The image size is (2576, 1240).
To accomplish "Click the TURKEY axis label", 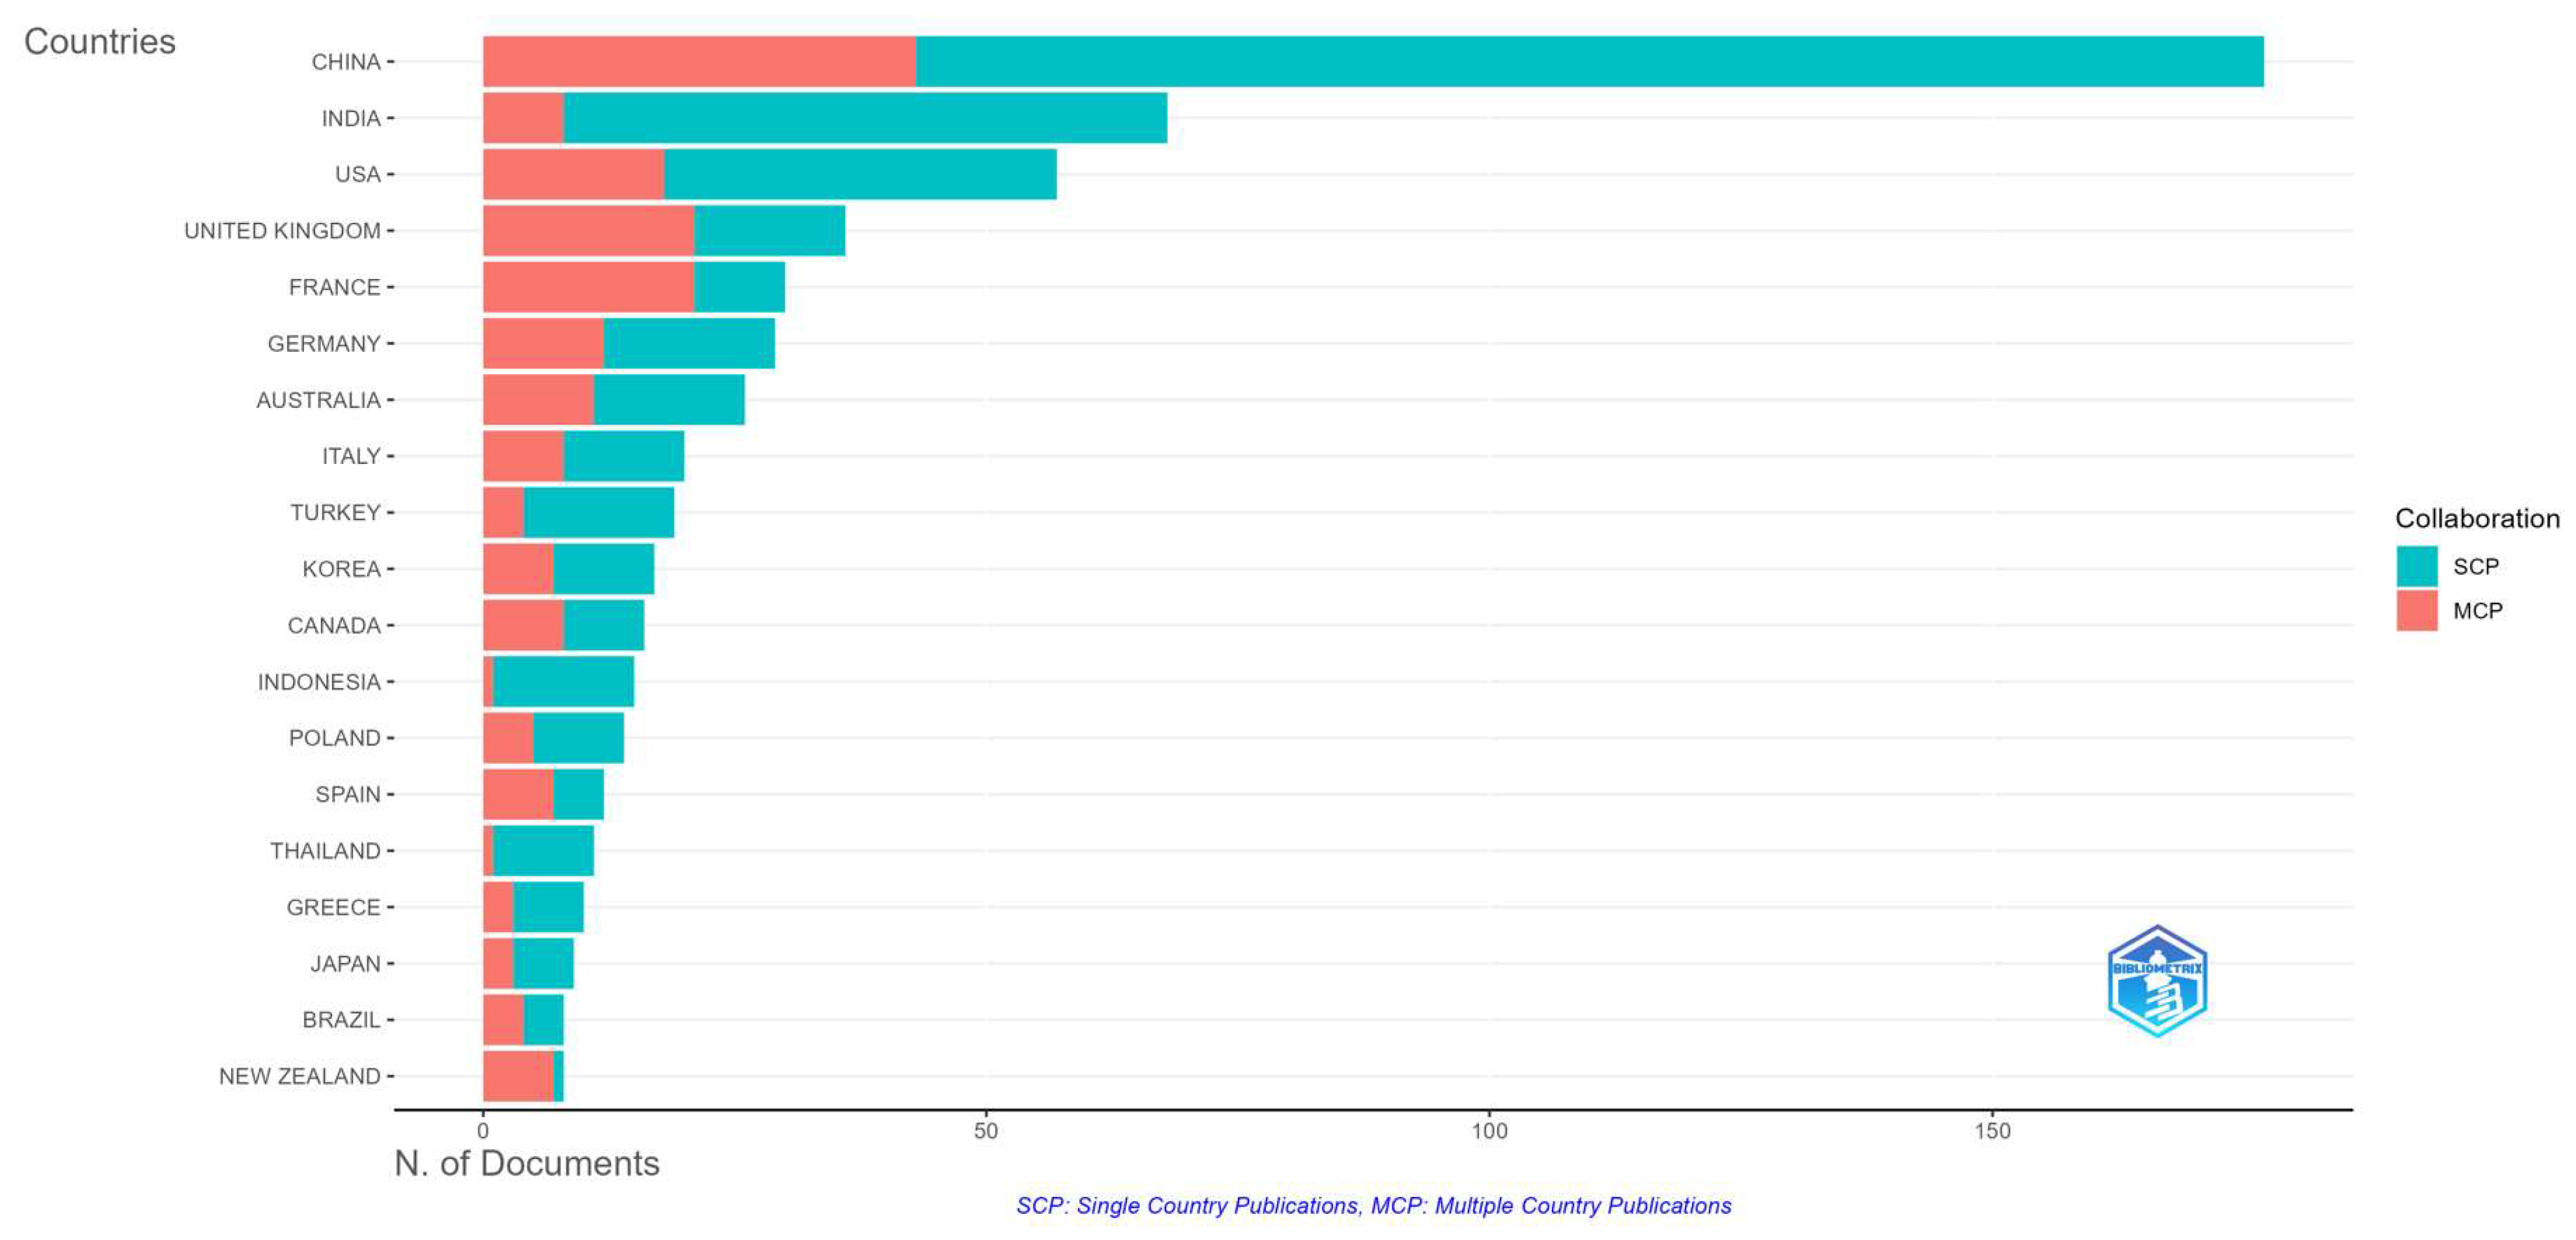I will point(335,513).
